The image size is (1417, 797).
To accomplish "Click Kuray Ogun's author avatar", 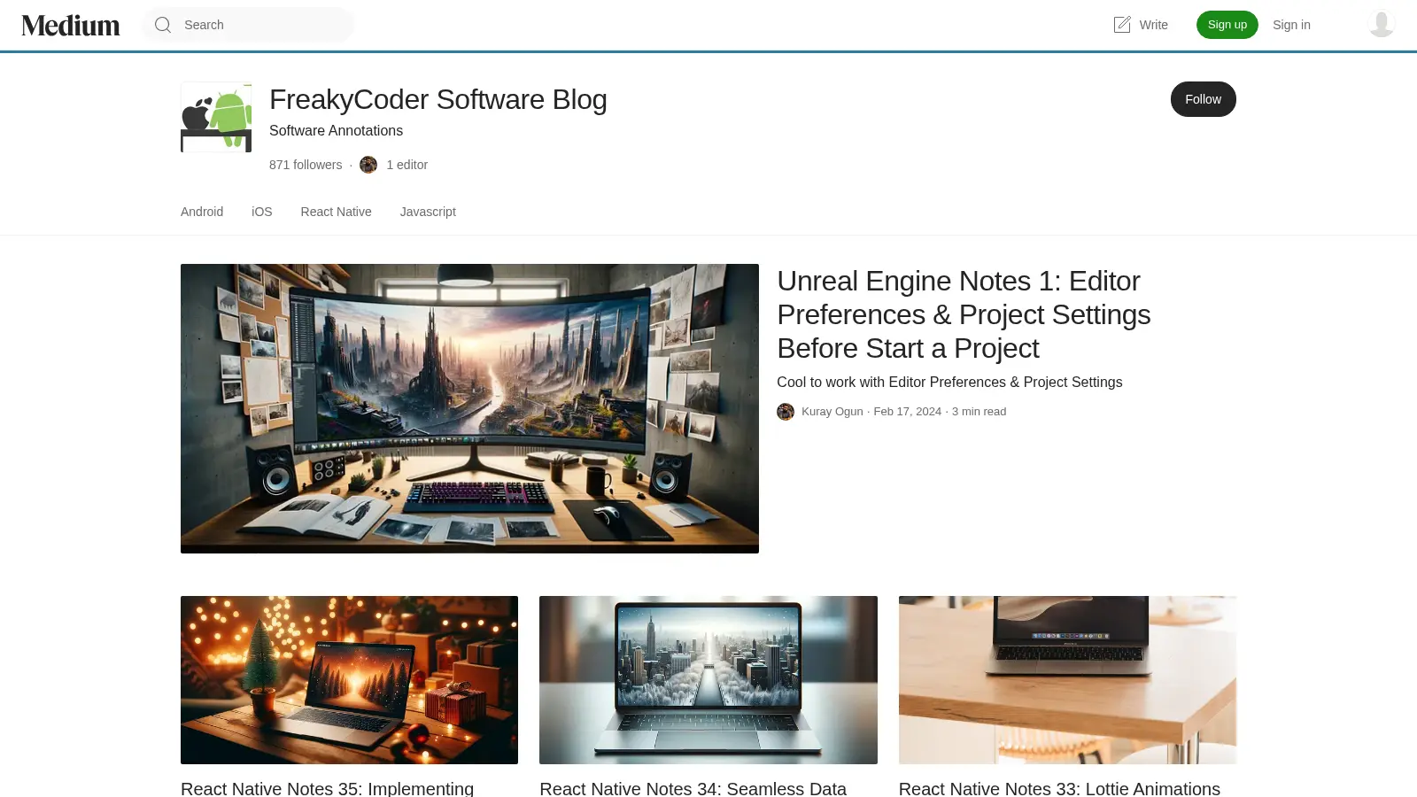I will coord(786,412).
